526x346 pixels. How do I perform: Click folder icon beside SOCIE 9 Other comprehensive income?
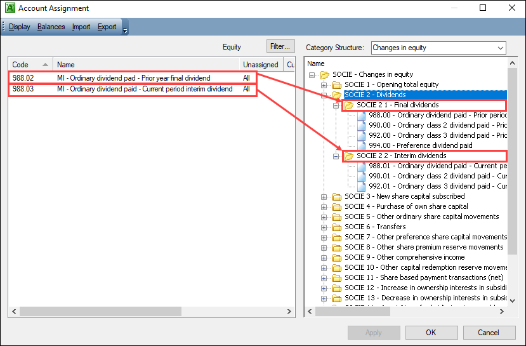tap(336, 258)
